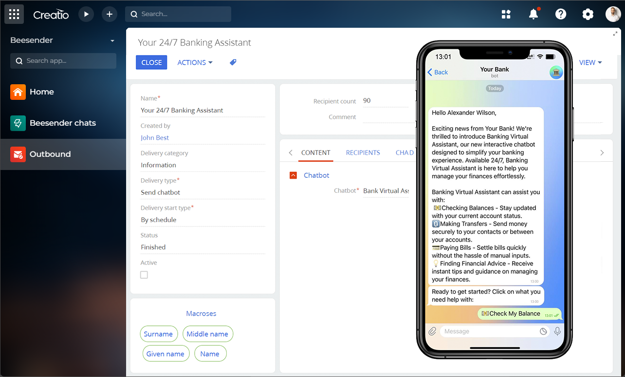Switch to the Recipients tab
The width and height of the screenshot is (625, 377).
363,153
